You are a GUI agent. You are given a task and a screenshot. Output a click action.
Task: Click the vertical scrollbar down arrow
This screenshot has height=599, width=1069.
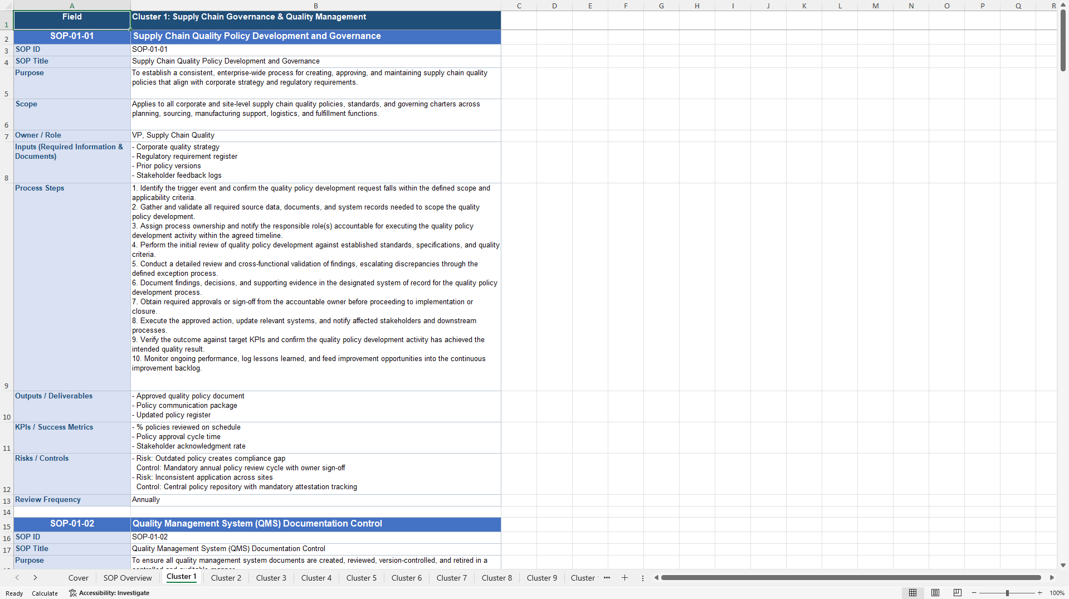(x=1063, y=565)
